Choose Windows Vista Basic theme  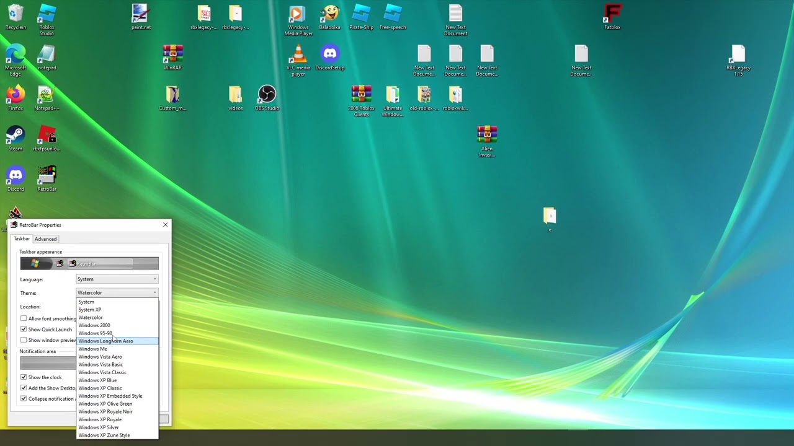click(x=117, y=364)
